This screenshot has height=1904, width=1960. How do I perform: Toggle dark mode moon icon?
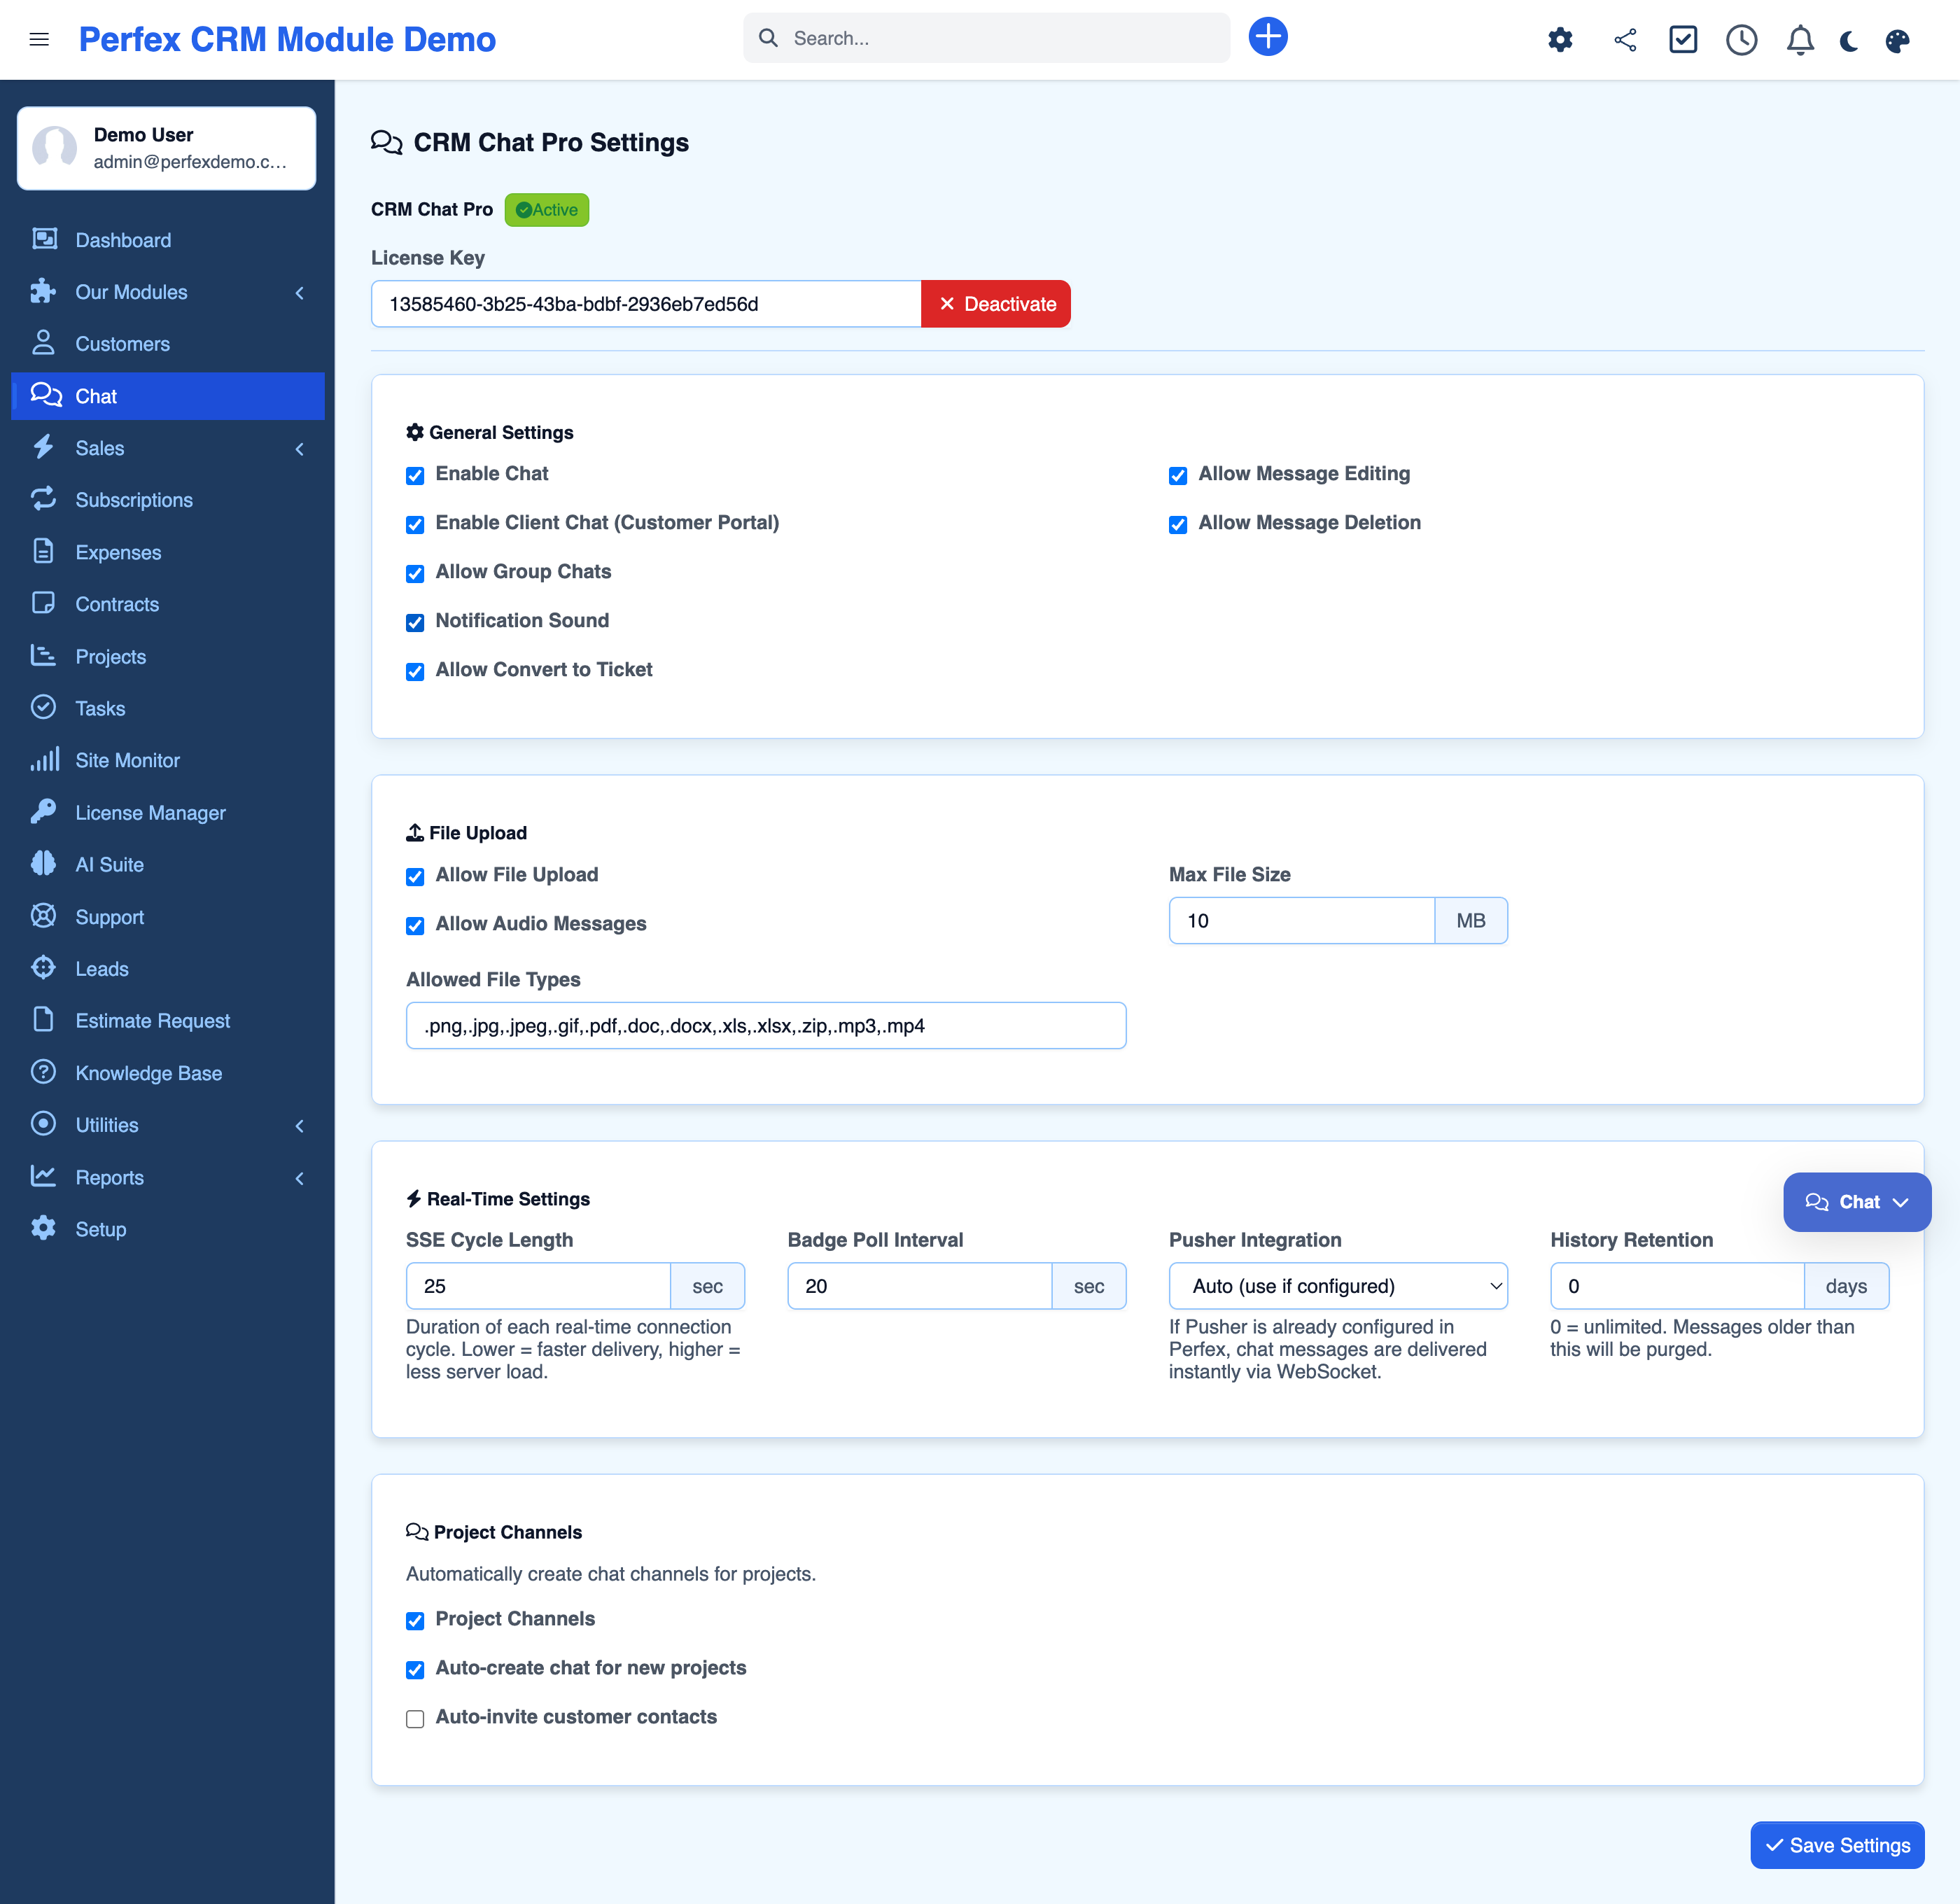click(x=1849, y=40)
